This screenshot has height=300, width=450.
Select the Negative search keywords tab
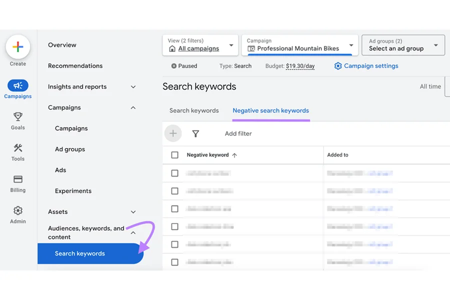[270, 110]
